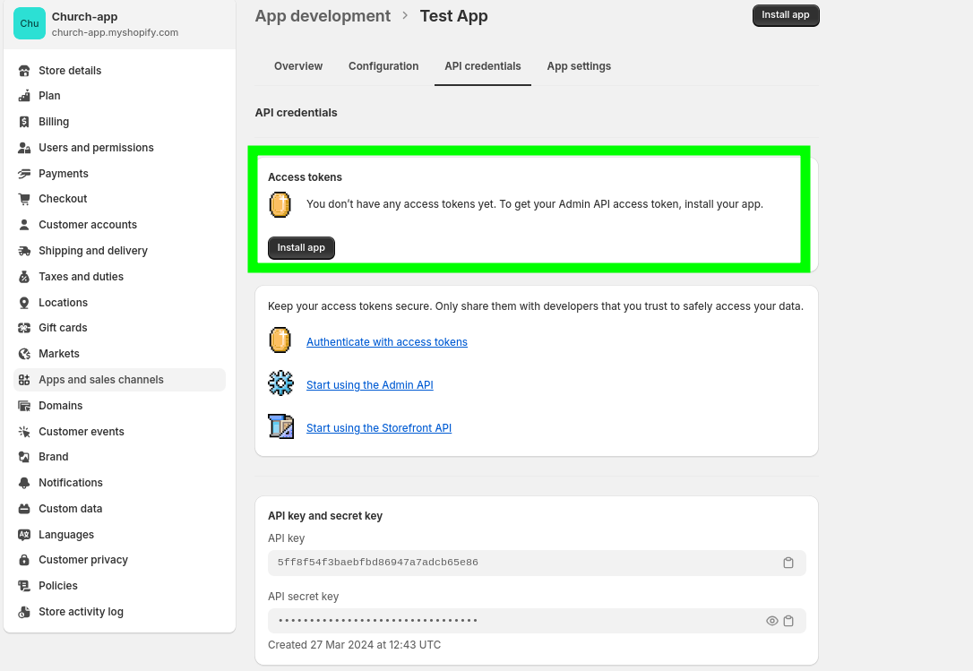
Task: Follow Start using the Storefront API link
Action: pos(379,428)
